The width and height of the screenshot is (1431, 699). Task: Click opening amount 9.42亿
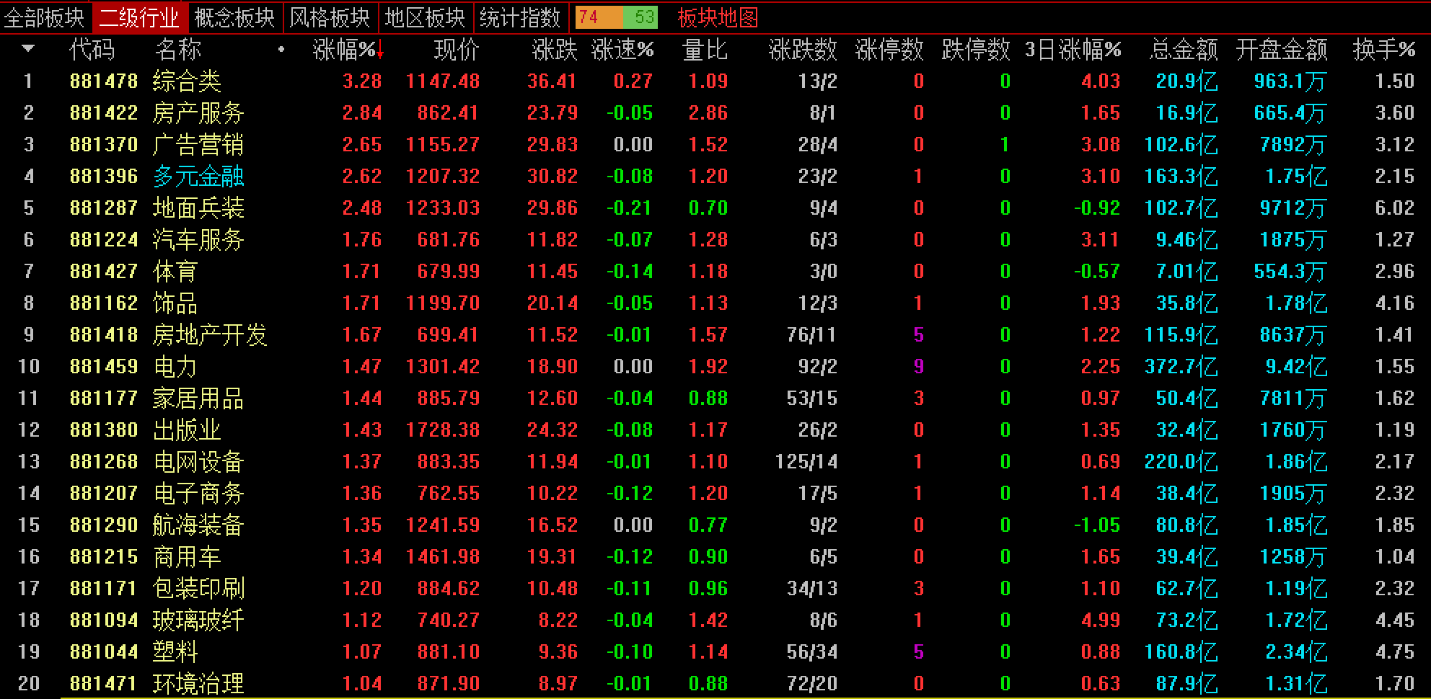tap(1297, 367)
